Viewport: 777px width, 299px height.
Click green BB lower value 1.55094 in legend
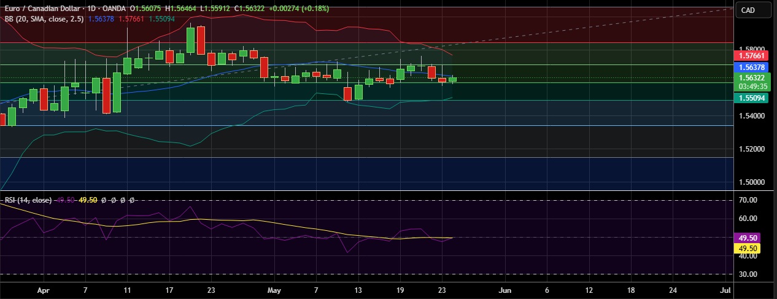(x=161, y=19)
